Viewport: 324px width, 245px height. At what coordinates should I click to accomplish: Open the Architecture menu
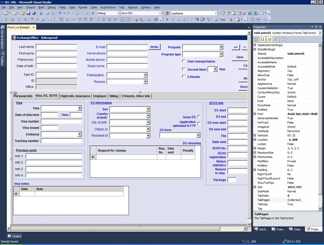(x=108, y=7)
